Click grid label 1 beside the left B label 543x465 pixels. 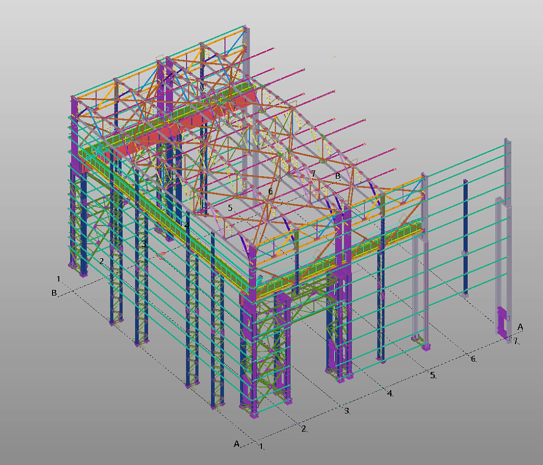pos(59,278)
